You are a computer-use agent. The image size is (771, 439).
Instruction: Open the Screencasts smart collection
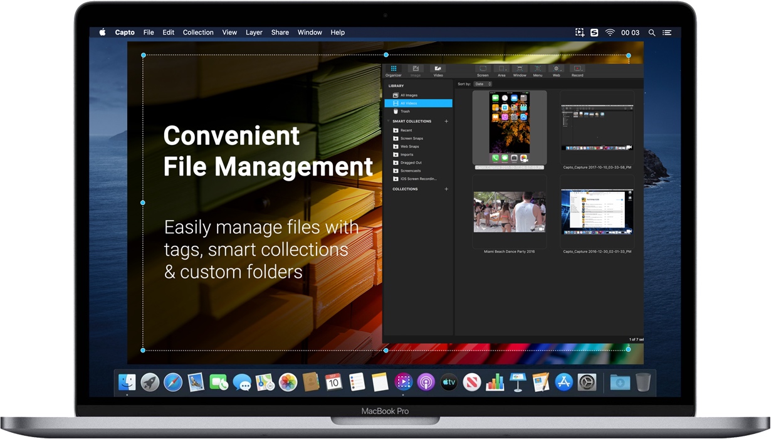[412, 171]
